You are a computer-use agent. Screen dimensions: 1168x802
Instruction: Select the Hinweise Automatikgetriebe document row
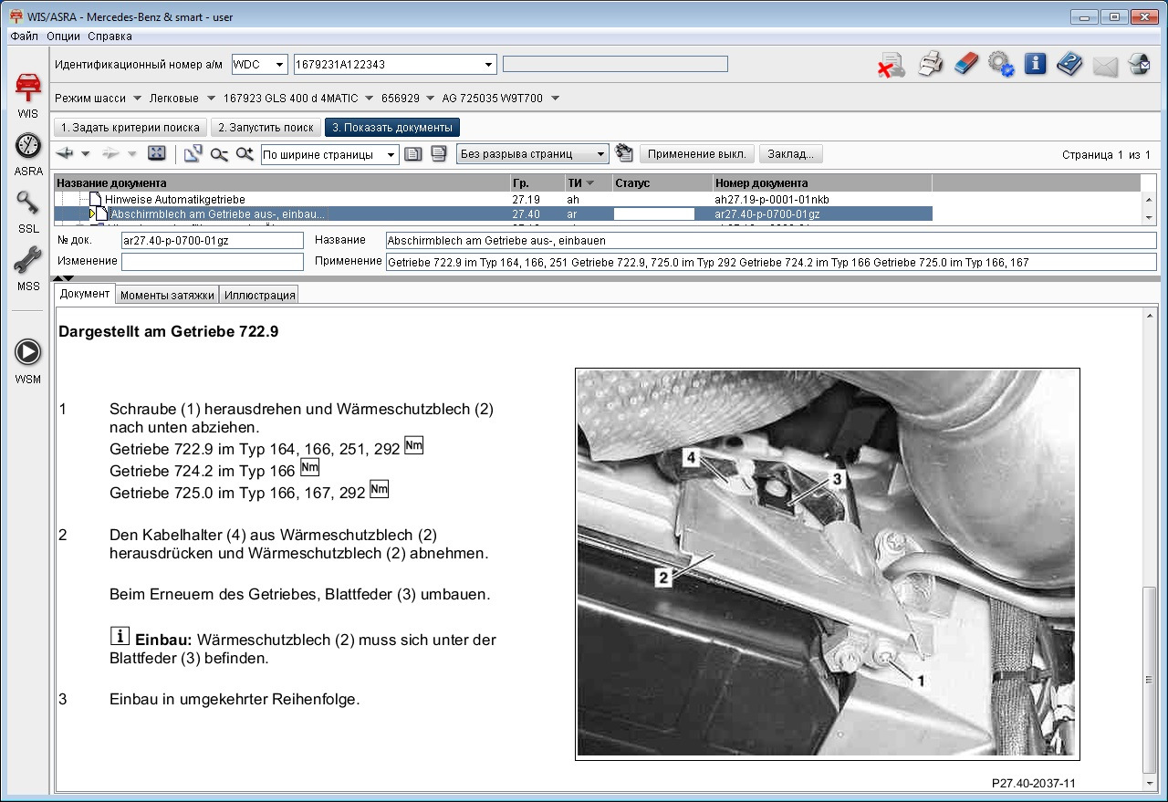[493, 199]
